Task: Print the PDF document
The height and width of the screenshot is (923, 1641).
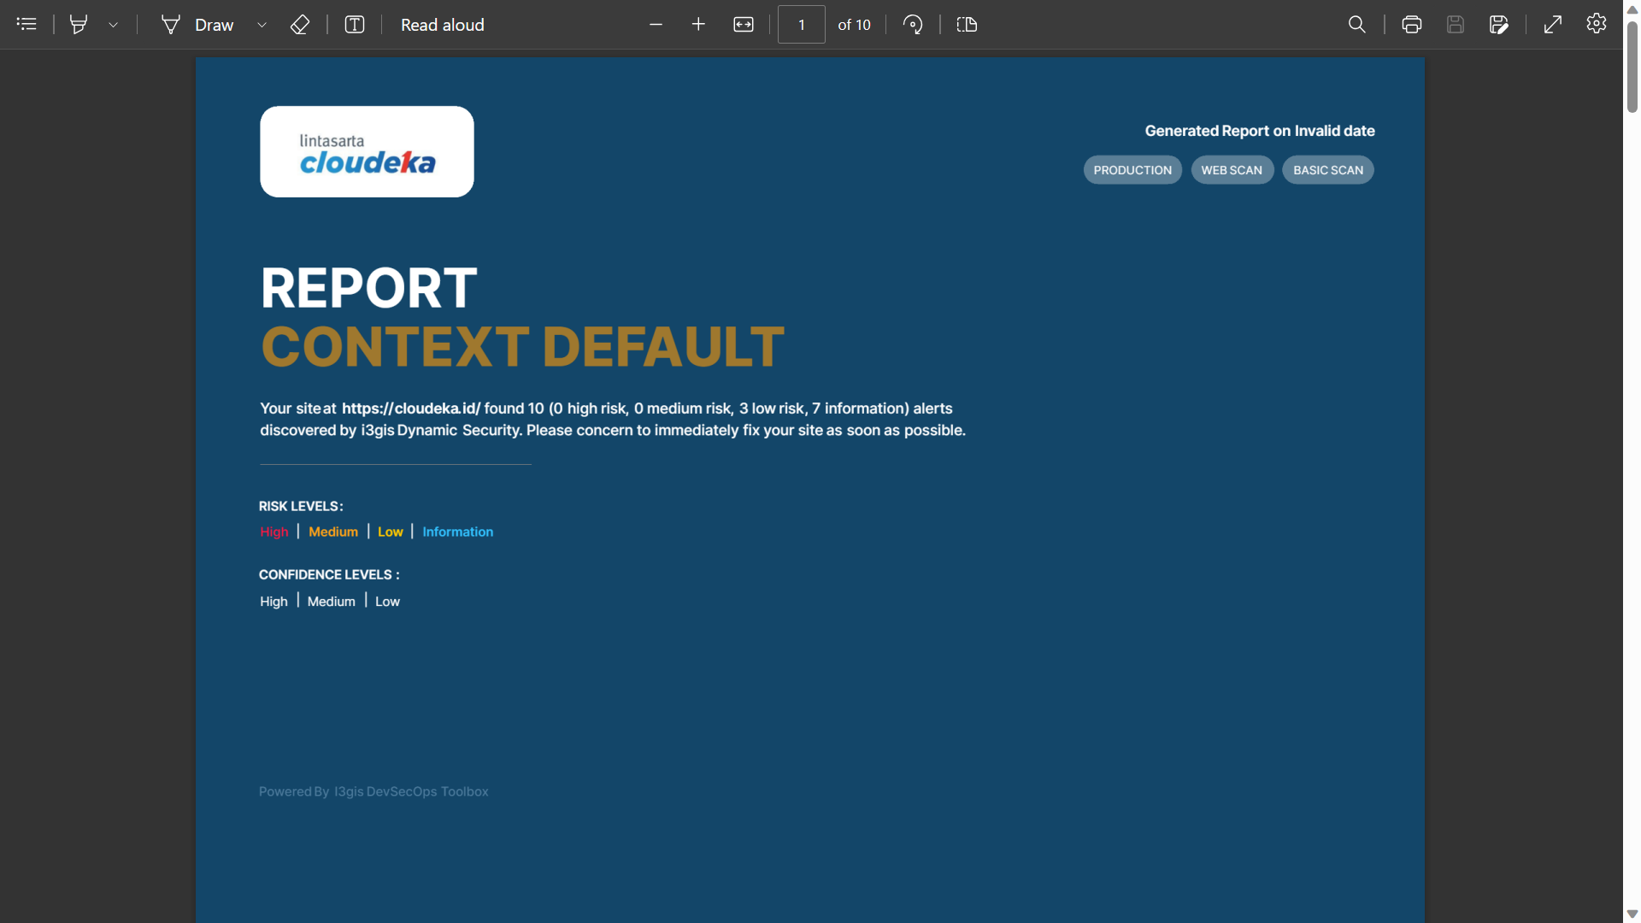Action: 1411,25
